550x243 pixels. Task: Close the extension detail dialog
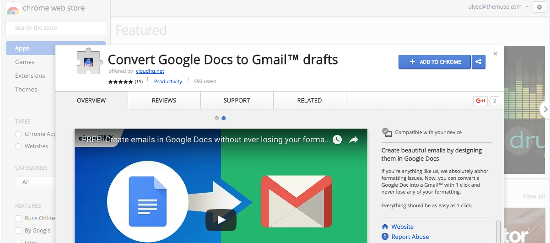[x=495, y=54]
